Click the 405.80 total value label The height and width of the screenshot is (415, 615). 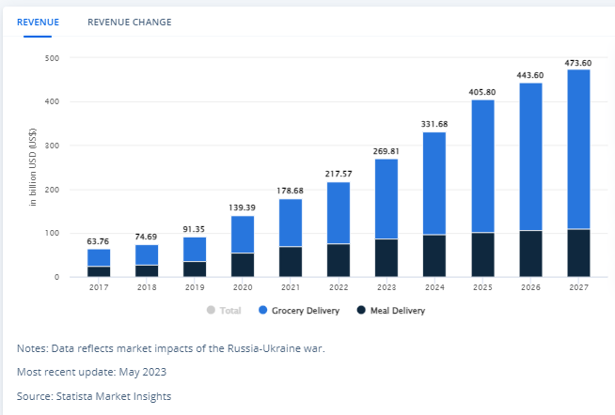[x=482, y=92]
